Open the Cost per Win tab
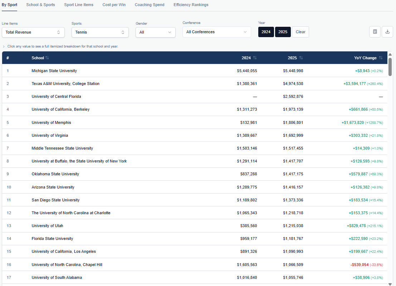Screen dimensions: 396x286 click(x=114, y=5)
